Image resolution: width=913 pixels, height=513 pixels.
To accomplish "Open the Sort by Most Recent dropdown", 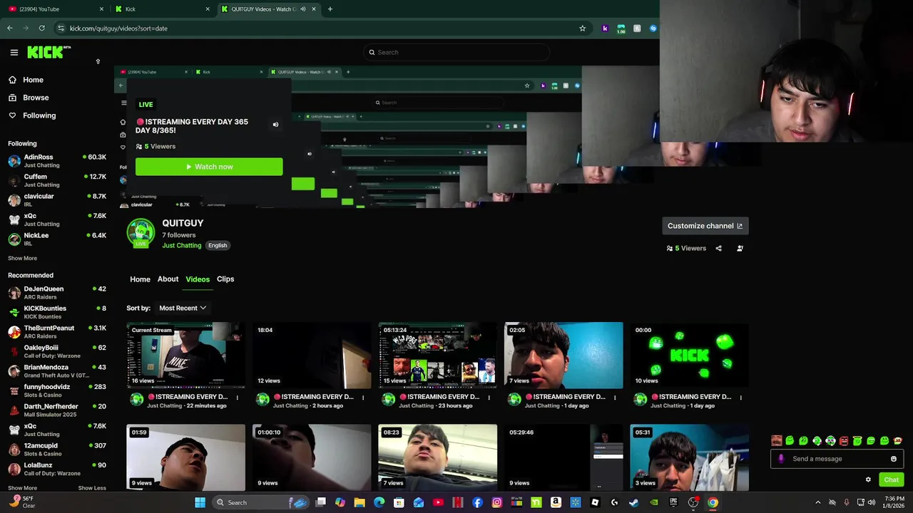I will coord(183,309).
